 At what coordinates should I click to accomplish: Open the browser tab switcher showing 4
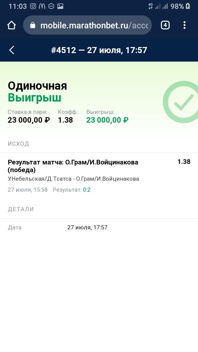pyautogui.click(x=165, y=25)
